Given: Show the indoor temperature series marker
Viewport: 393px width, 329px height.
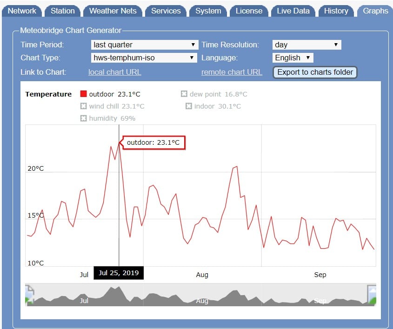Looking at the screenshot, I should [x=189, y=106].
